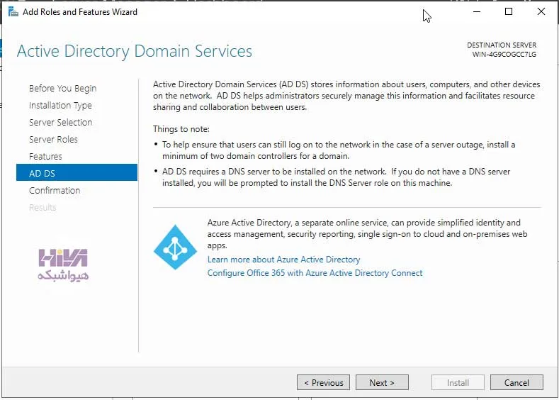Click the Azure Active Directory diamond icon
The image size is (559, 400).
tap(175, 248)
